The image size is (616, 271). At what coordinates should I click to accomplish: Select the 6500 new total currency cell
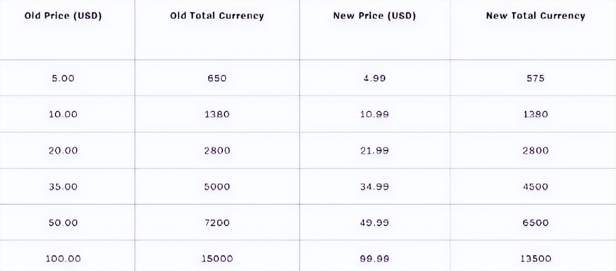[535, 223]
